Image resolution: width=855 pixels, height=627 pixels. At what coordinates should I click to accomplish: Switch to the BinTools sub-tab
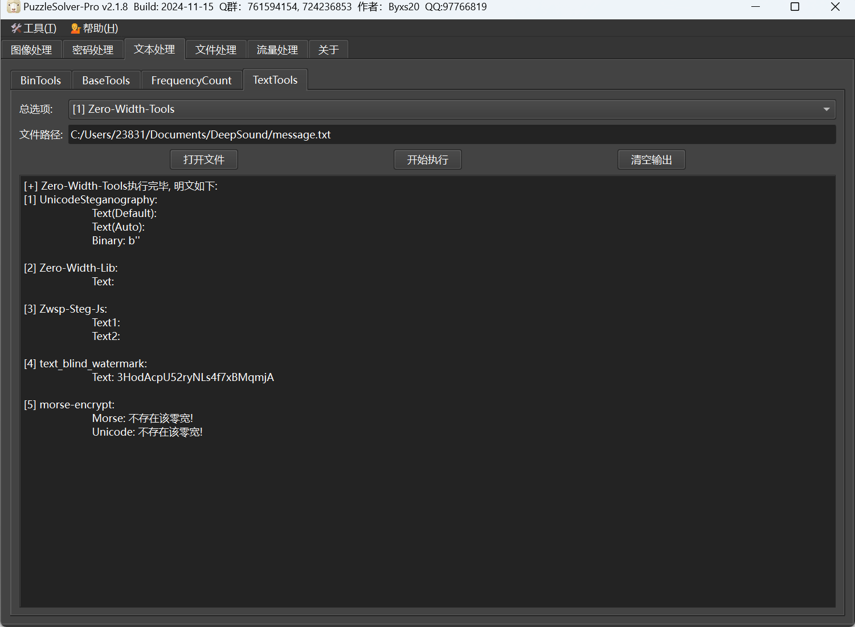pos(40,80)
